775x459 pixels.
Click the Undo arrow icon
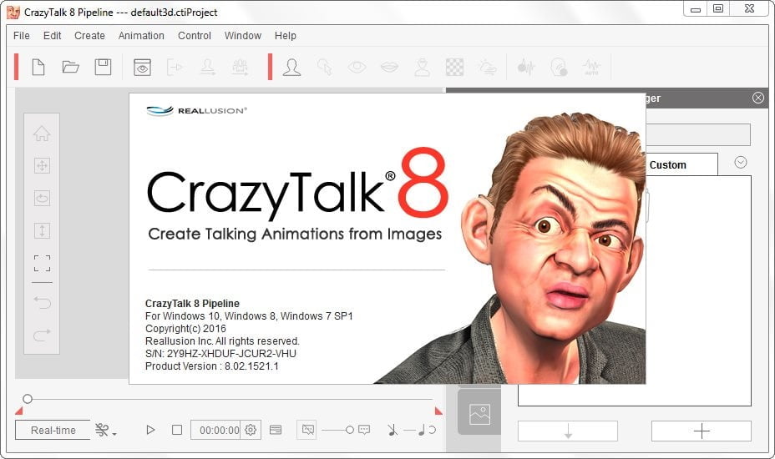pyautogui.click(x=42, y=302)
